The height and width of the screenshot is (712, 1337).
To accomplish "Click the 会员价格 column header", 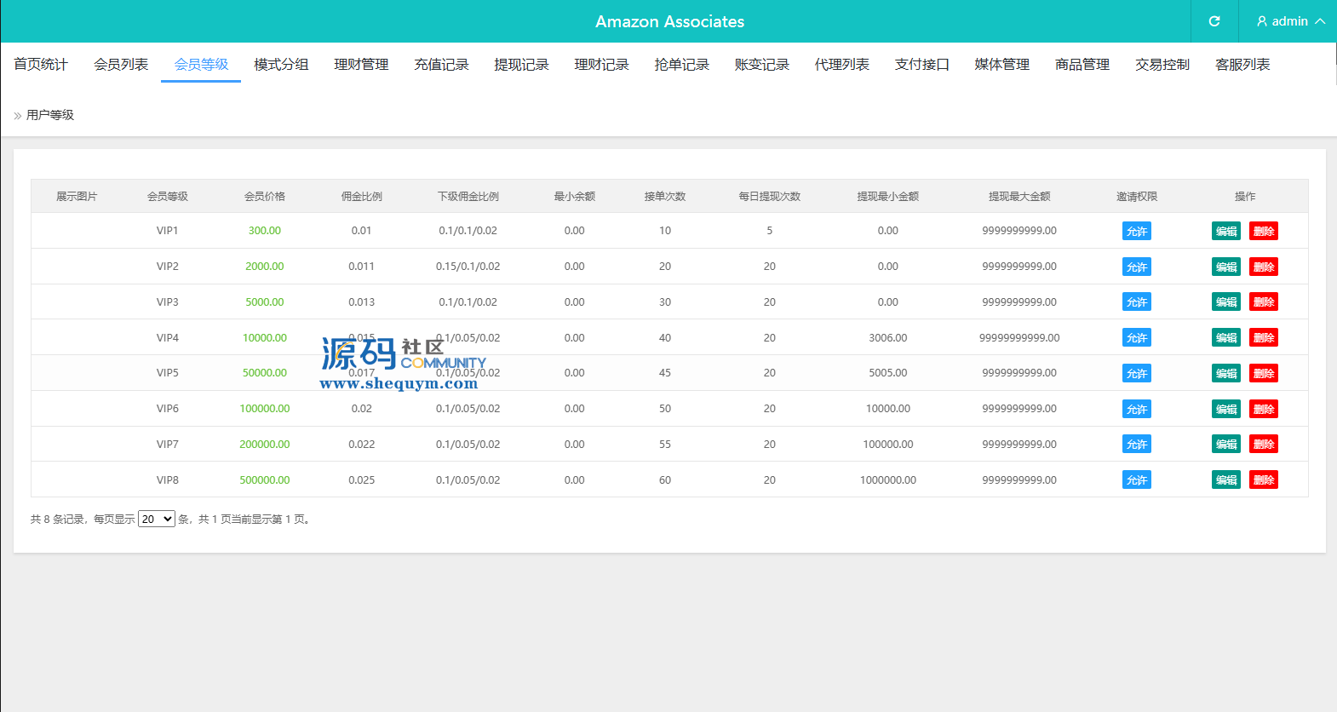I will coord(265,197).
